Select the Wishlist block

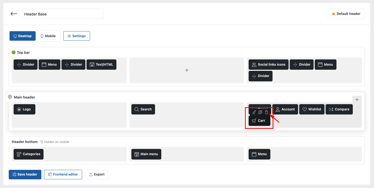[312, 109]
